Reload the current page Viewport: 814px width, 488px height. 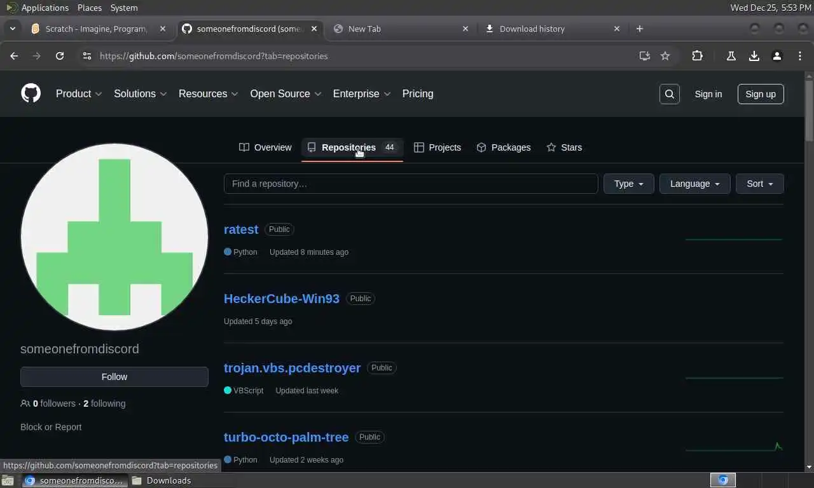[x=60, y=56]
